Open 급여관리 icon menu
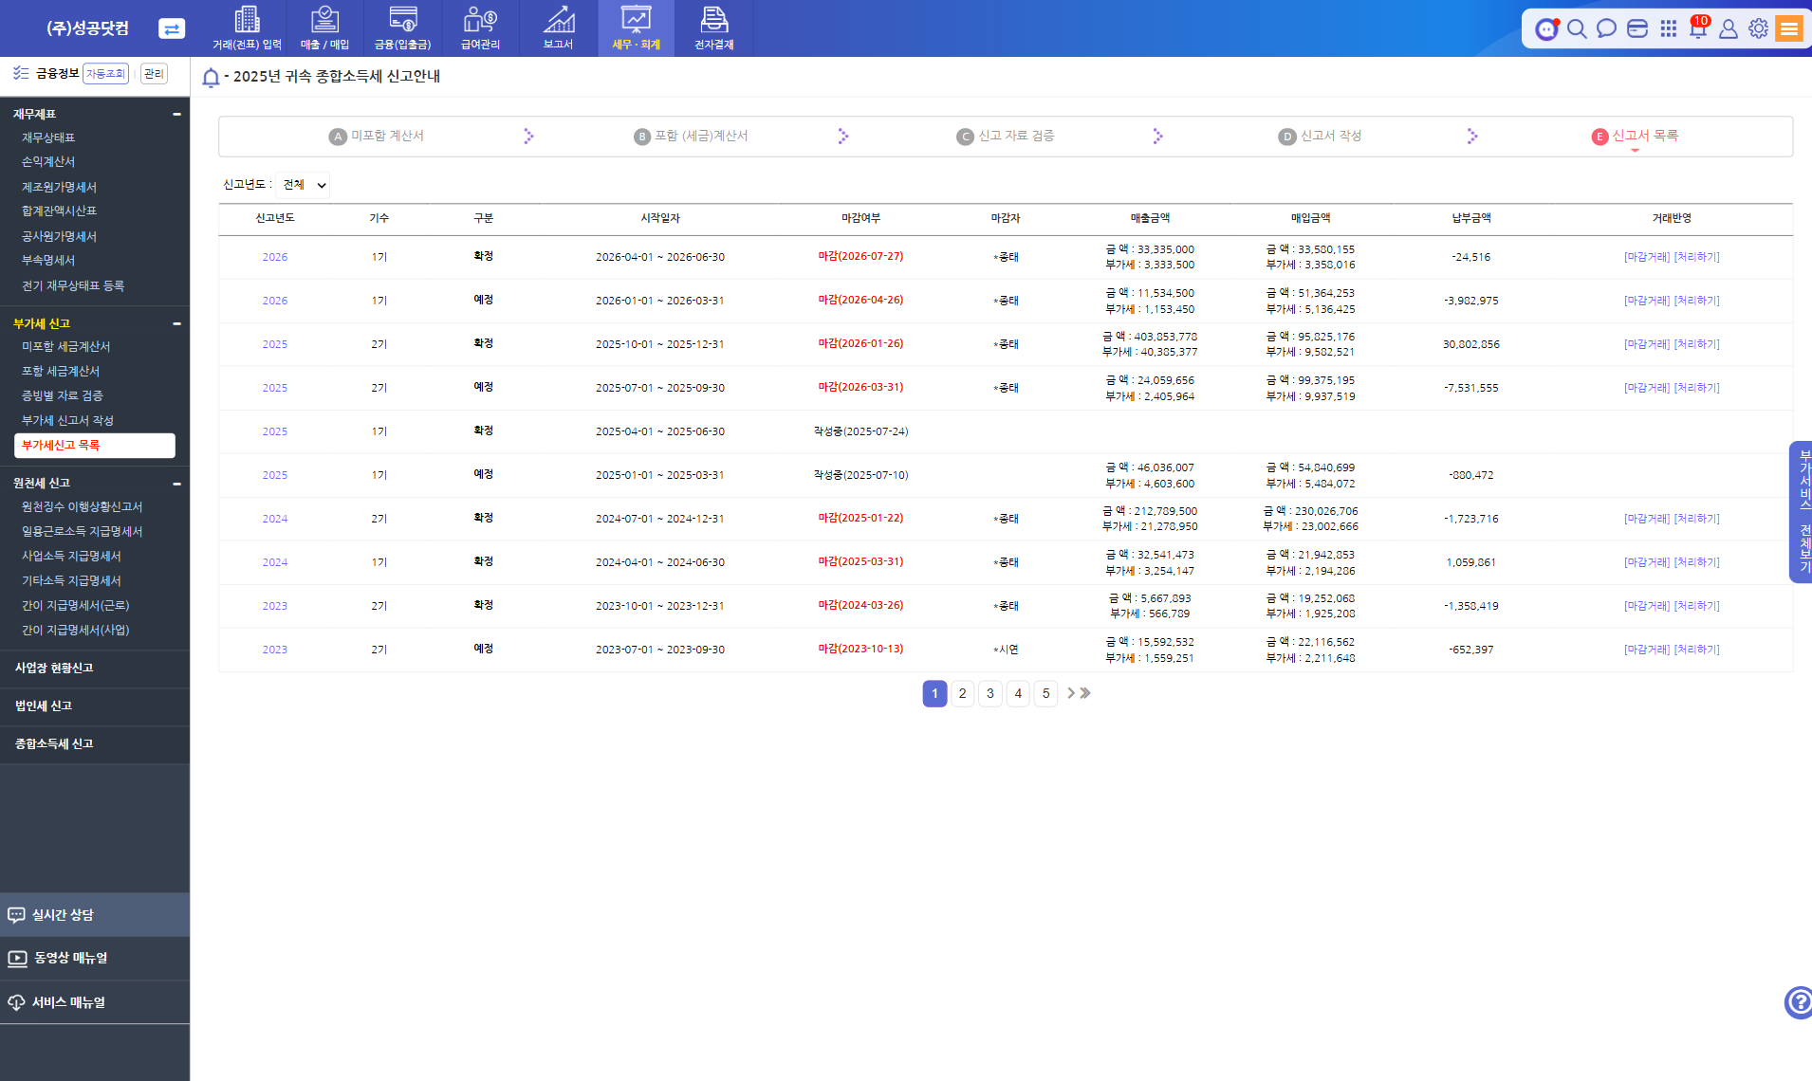The height and width of the screenshot is (1081, 1812). pos(480,28)
